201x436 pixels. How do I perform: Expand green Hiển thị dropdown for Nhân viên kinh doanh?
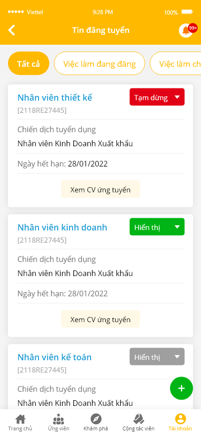coord(157,227)
